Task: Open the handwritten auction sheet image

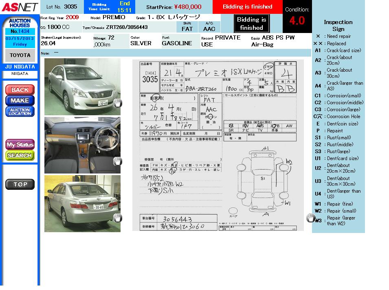Action: click(x=218, y=145)
